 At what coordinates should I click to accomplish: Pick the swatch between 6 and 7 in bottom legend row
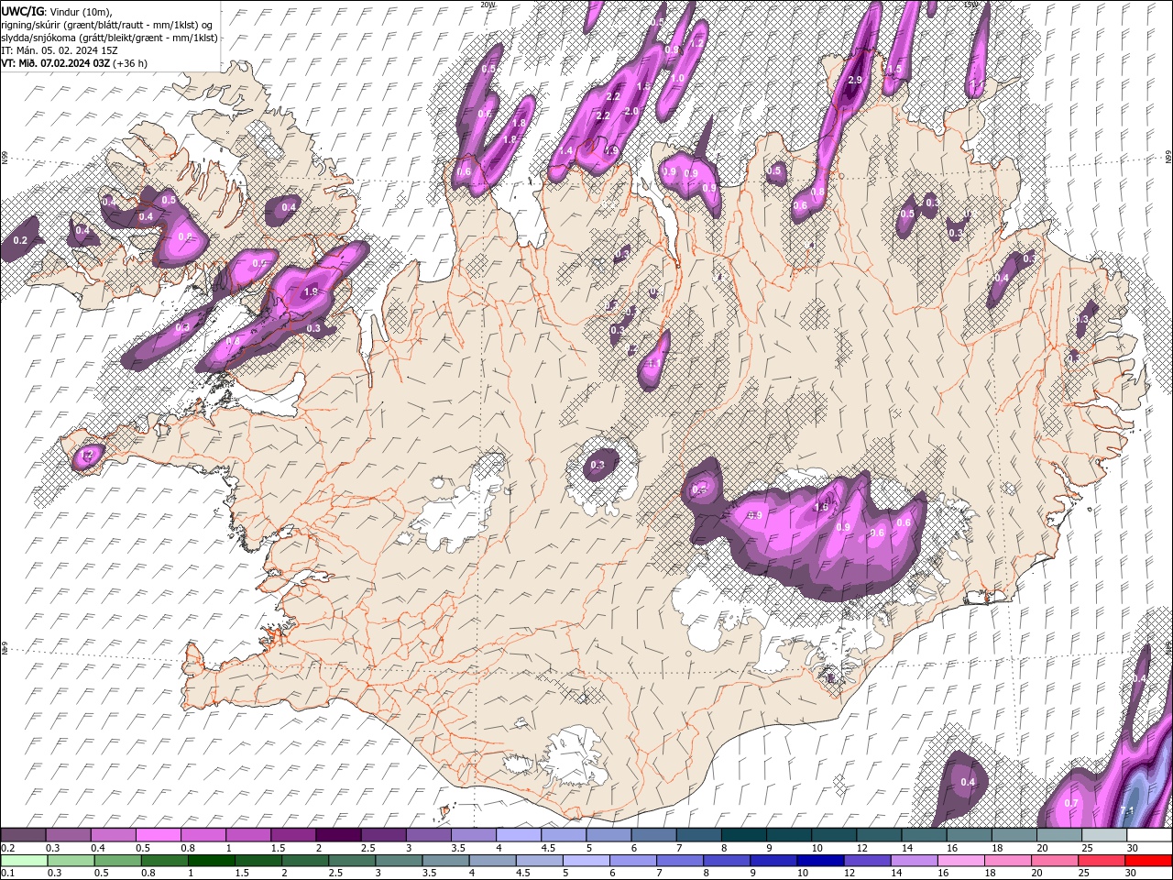[x=632, y=860]
